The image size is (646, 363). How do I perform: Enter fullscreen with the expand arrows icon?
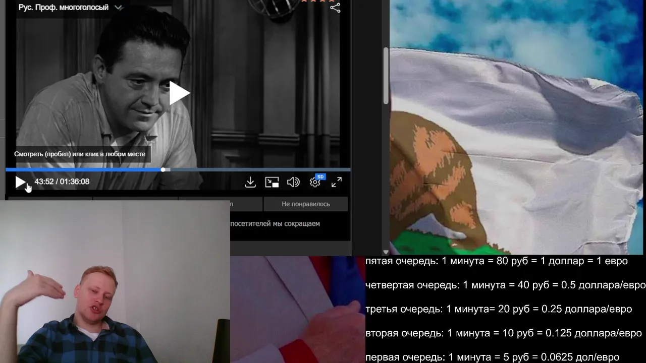[x=337, y=182]
